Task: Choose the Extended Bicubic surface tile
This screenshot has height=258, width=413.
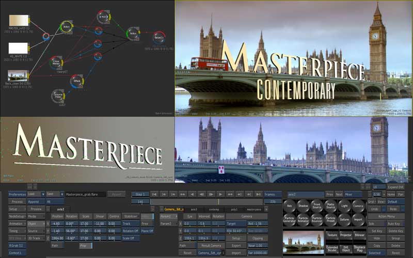Action: click(332, 249)
